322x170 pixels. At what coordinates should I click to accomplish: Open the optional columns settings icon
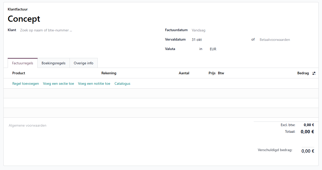(314, 73)
